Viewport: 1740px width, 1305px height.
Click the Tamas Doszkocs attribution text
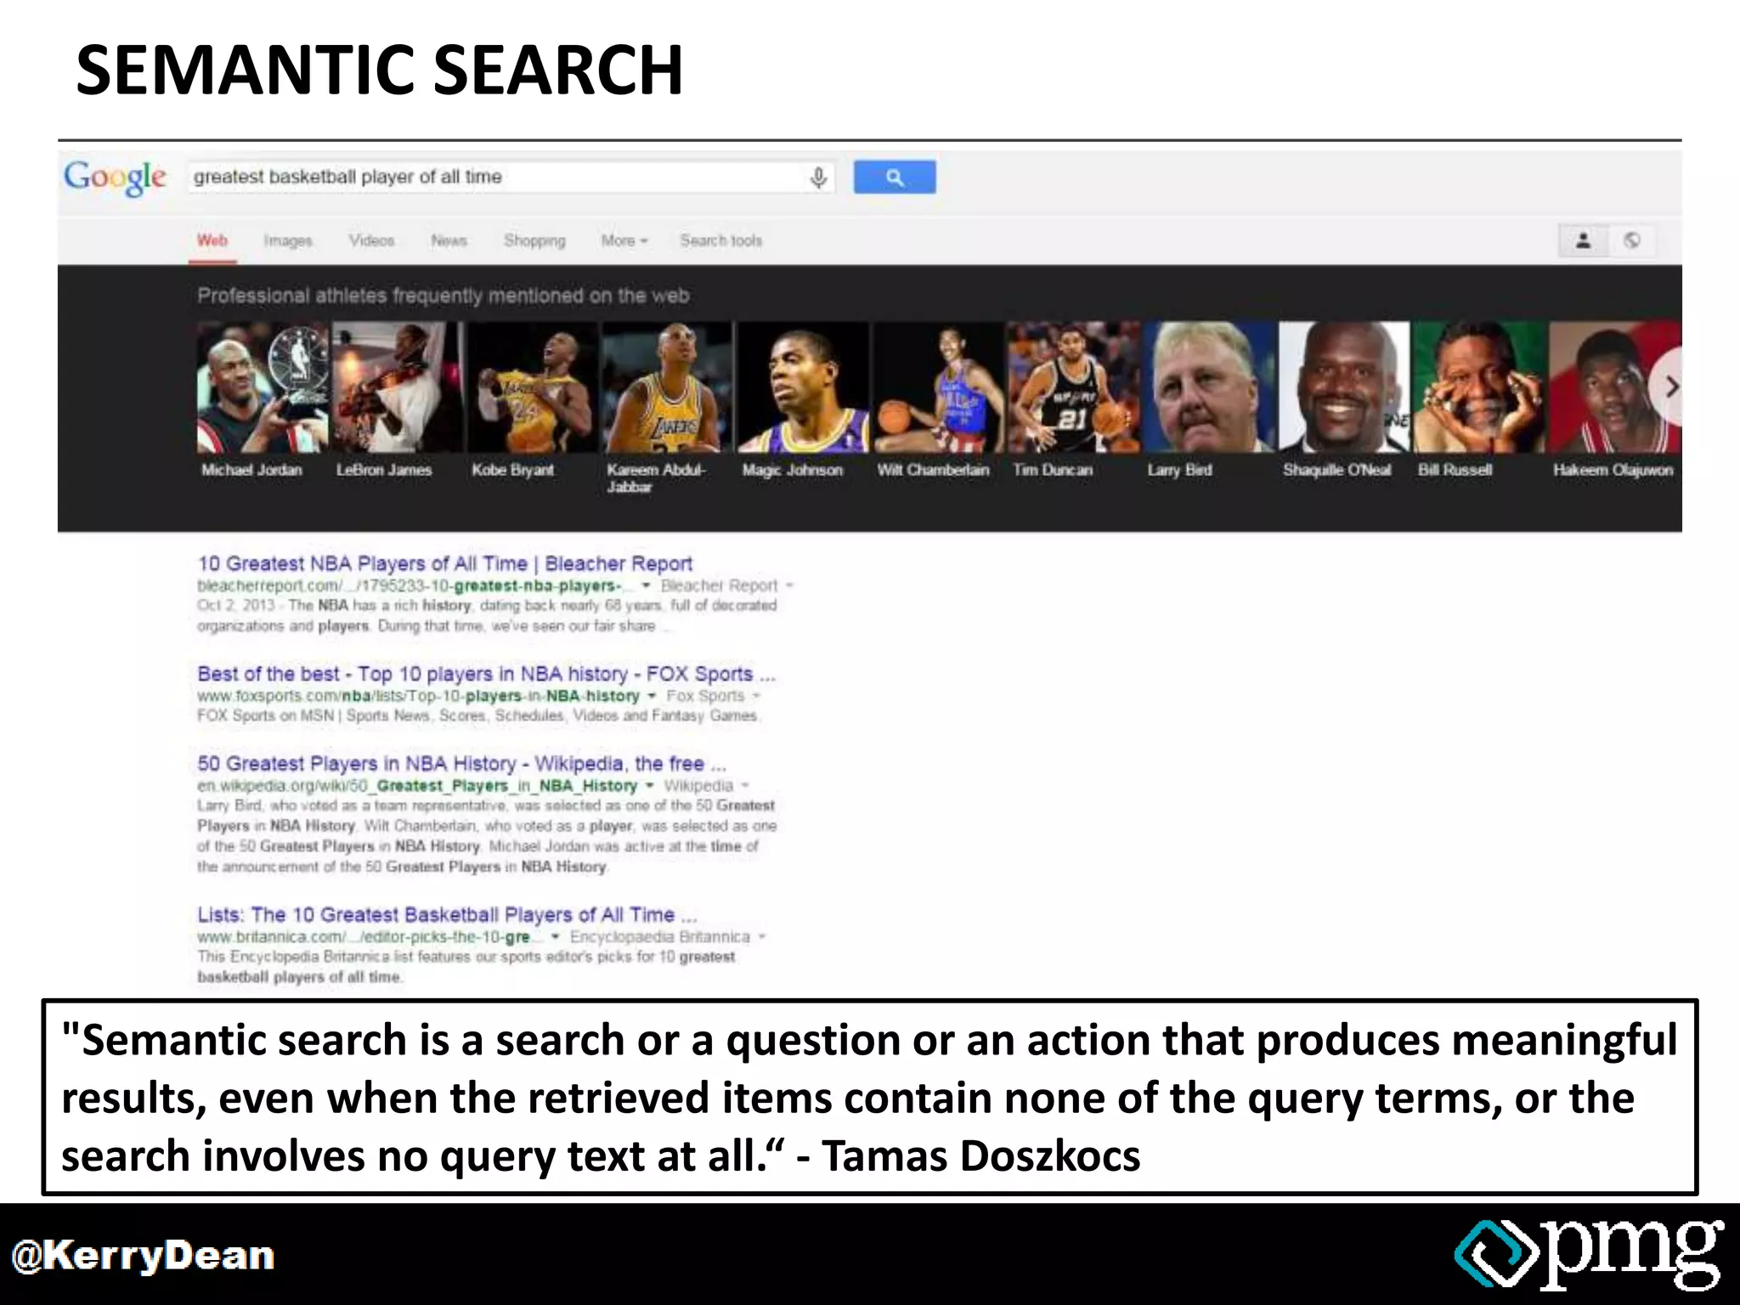[x=981, y=1155]
